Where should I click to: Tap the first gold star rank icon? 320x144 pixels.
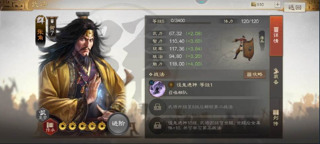pyautogui.click(x=63, y=126)
